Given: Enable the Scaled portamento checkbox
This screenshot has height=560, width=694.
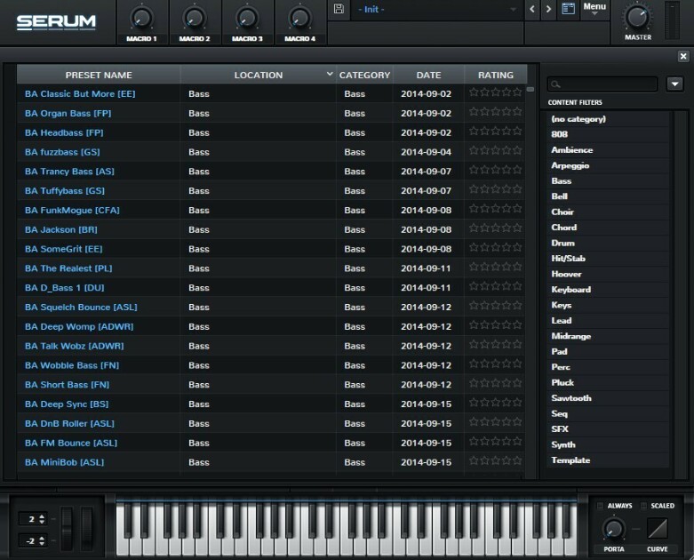Looking at the screenshot, I should pos(643,506).
